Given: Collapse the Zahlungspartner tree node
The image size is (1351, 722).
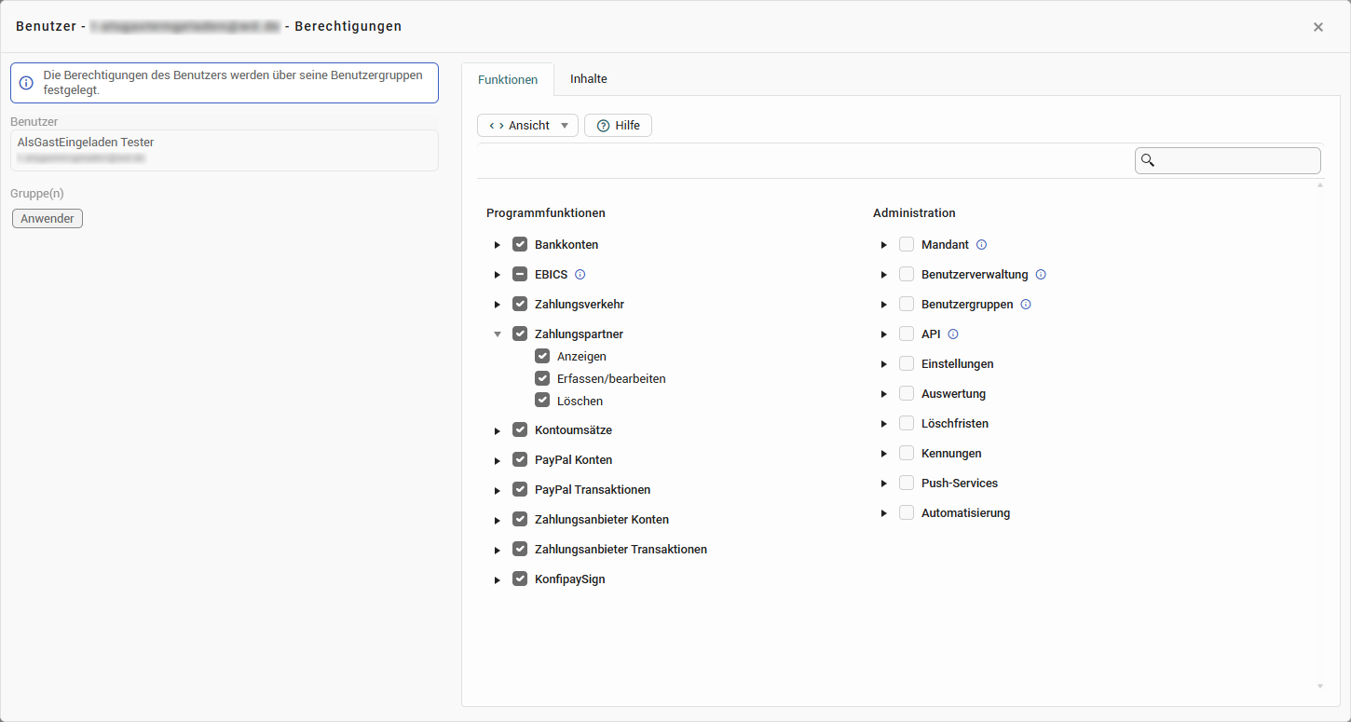Looking at the screenshot, I should pyautogui.click(x=497, y=334).
